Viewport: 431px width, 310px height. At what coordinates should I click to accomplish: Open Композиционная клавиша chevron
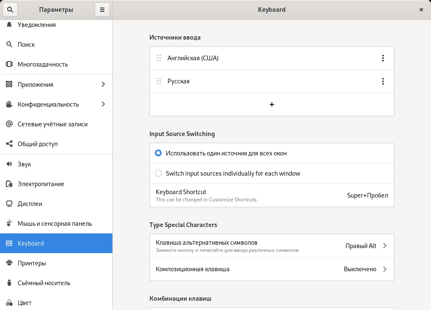tap(385, 269)
